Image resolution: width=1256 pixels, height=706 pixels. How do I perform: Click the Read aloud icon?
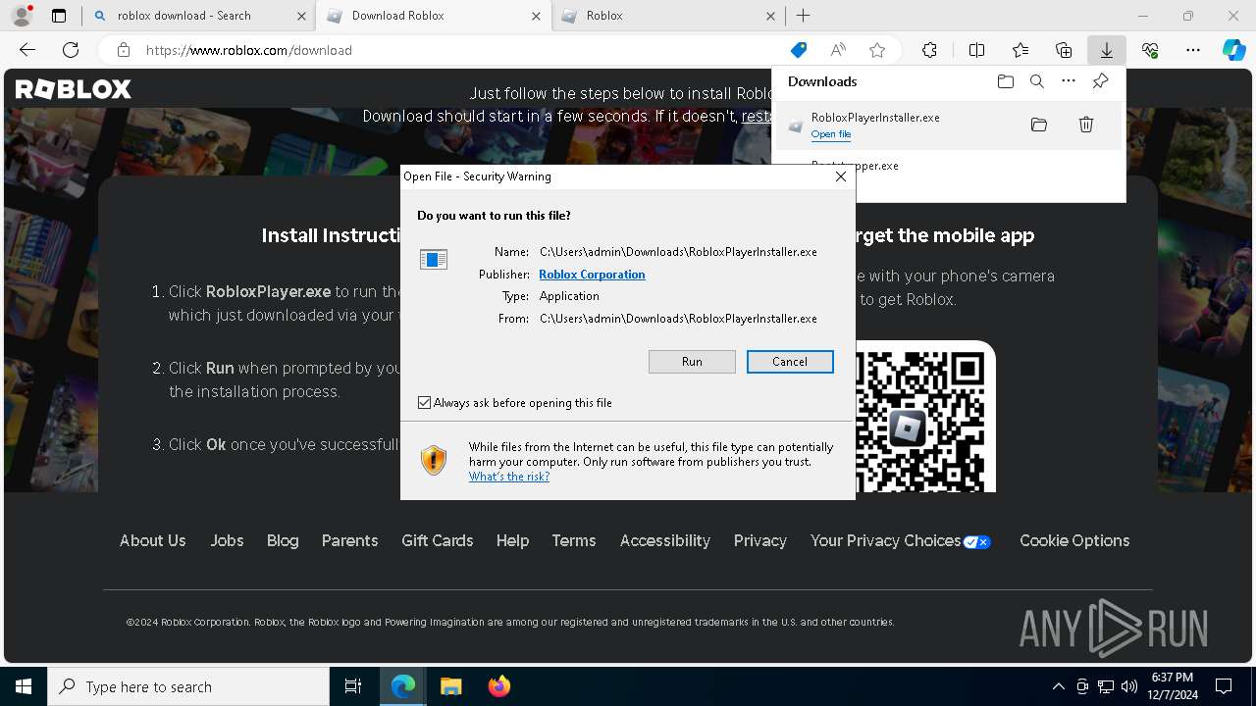coord(838,50)
